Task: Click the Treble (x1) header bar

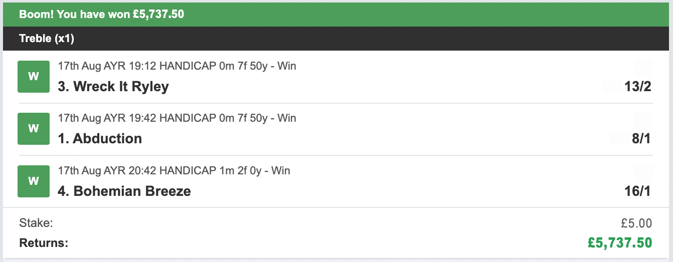Action: 336,39
